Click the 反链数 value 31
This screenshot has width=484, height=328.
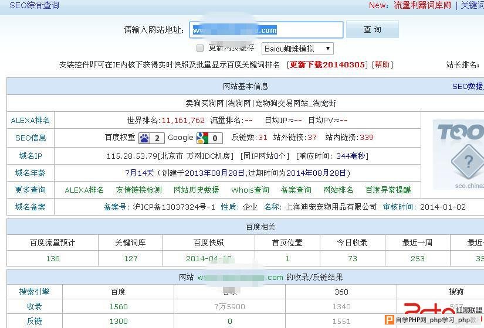coord(263,138)
